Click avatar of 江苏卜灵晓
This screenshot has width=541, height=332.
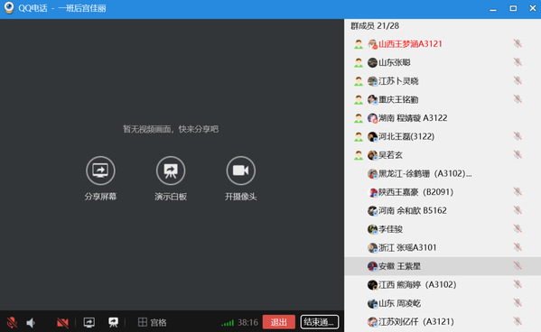pos(372,81)
